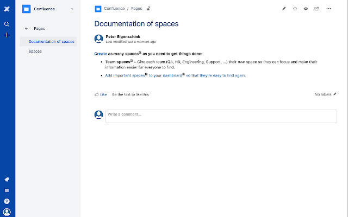Click the Confluence breadcrumb icon

coord(98,9)
